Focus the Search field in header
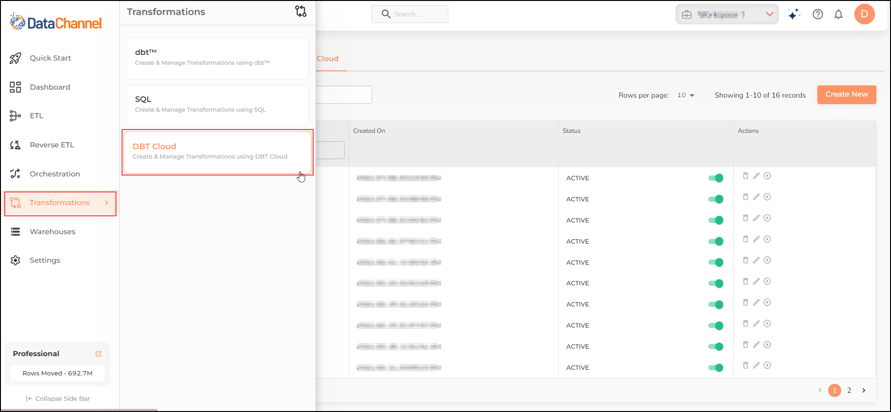Screen dimensions: 891x412 410,14
